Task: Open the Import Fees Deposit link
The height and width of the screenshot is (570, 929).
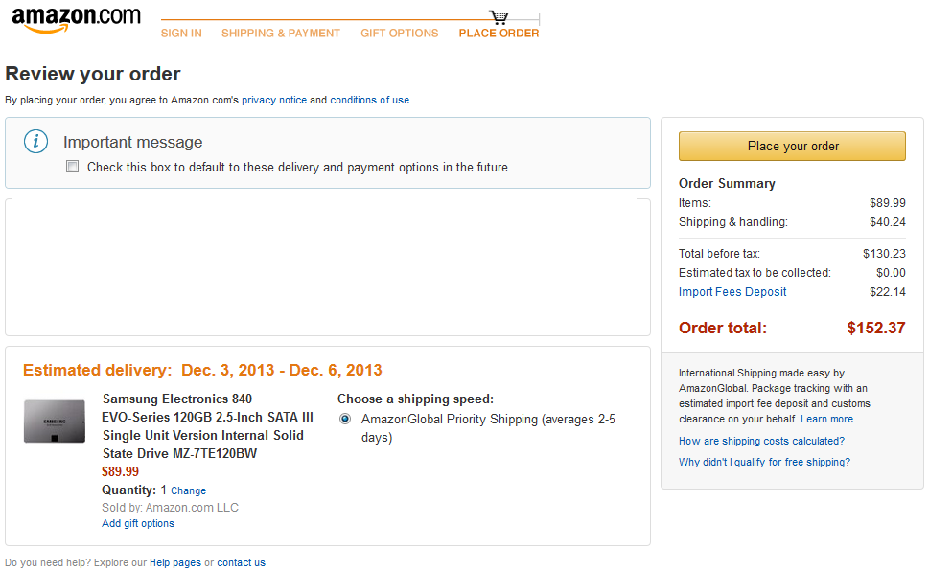Action: pyautogui.click(x=732, y=292)
